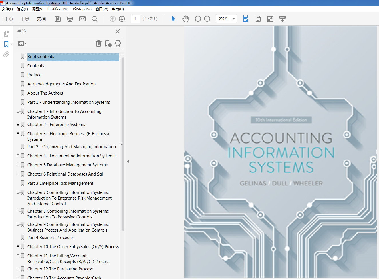Activate the Hand pan tool
This screenshot has width=379, height=279.
[186, 19]
